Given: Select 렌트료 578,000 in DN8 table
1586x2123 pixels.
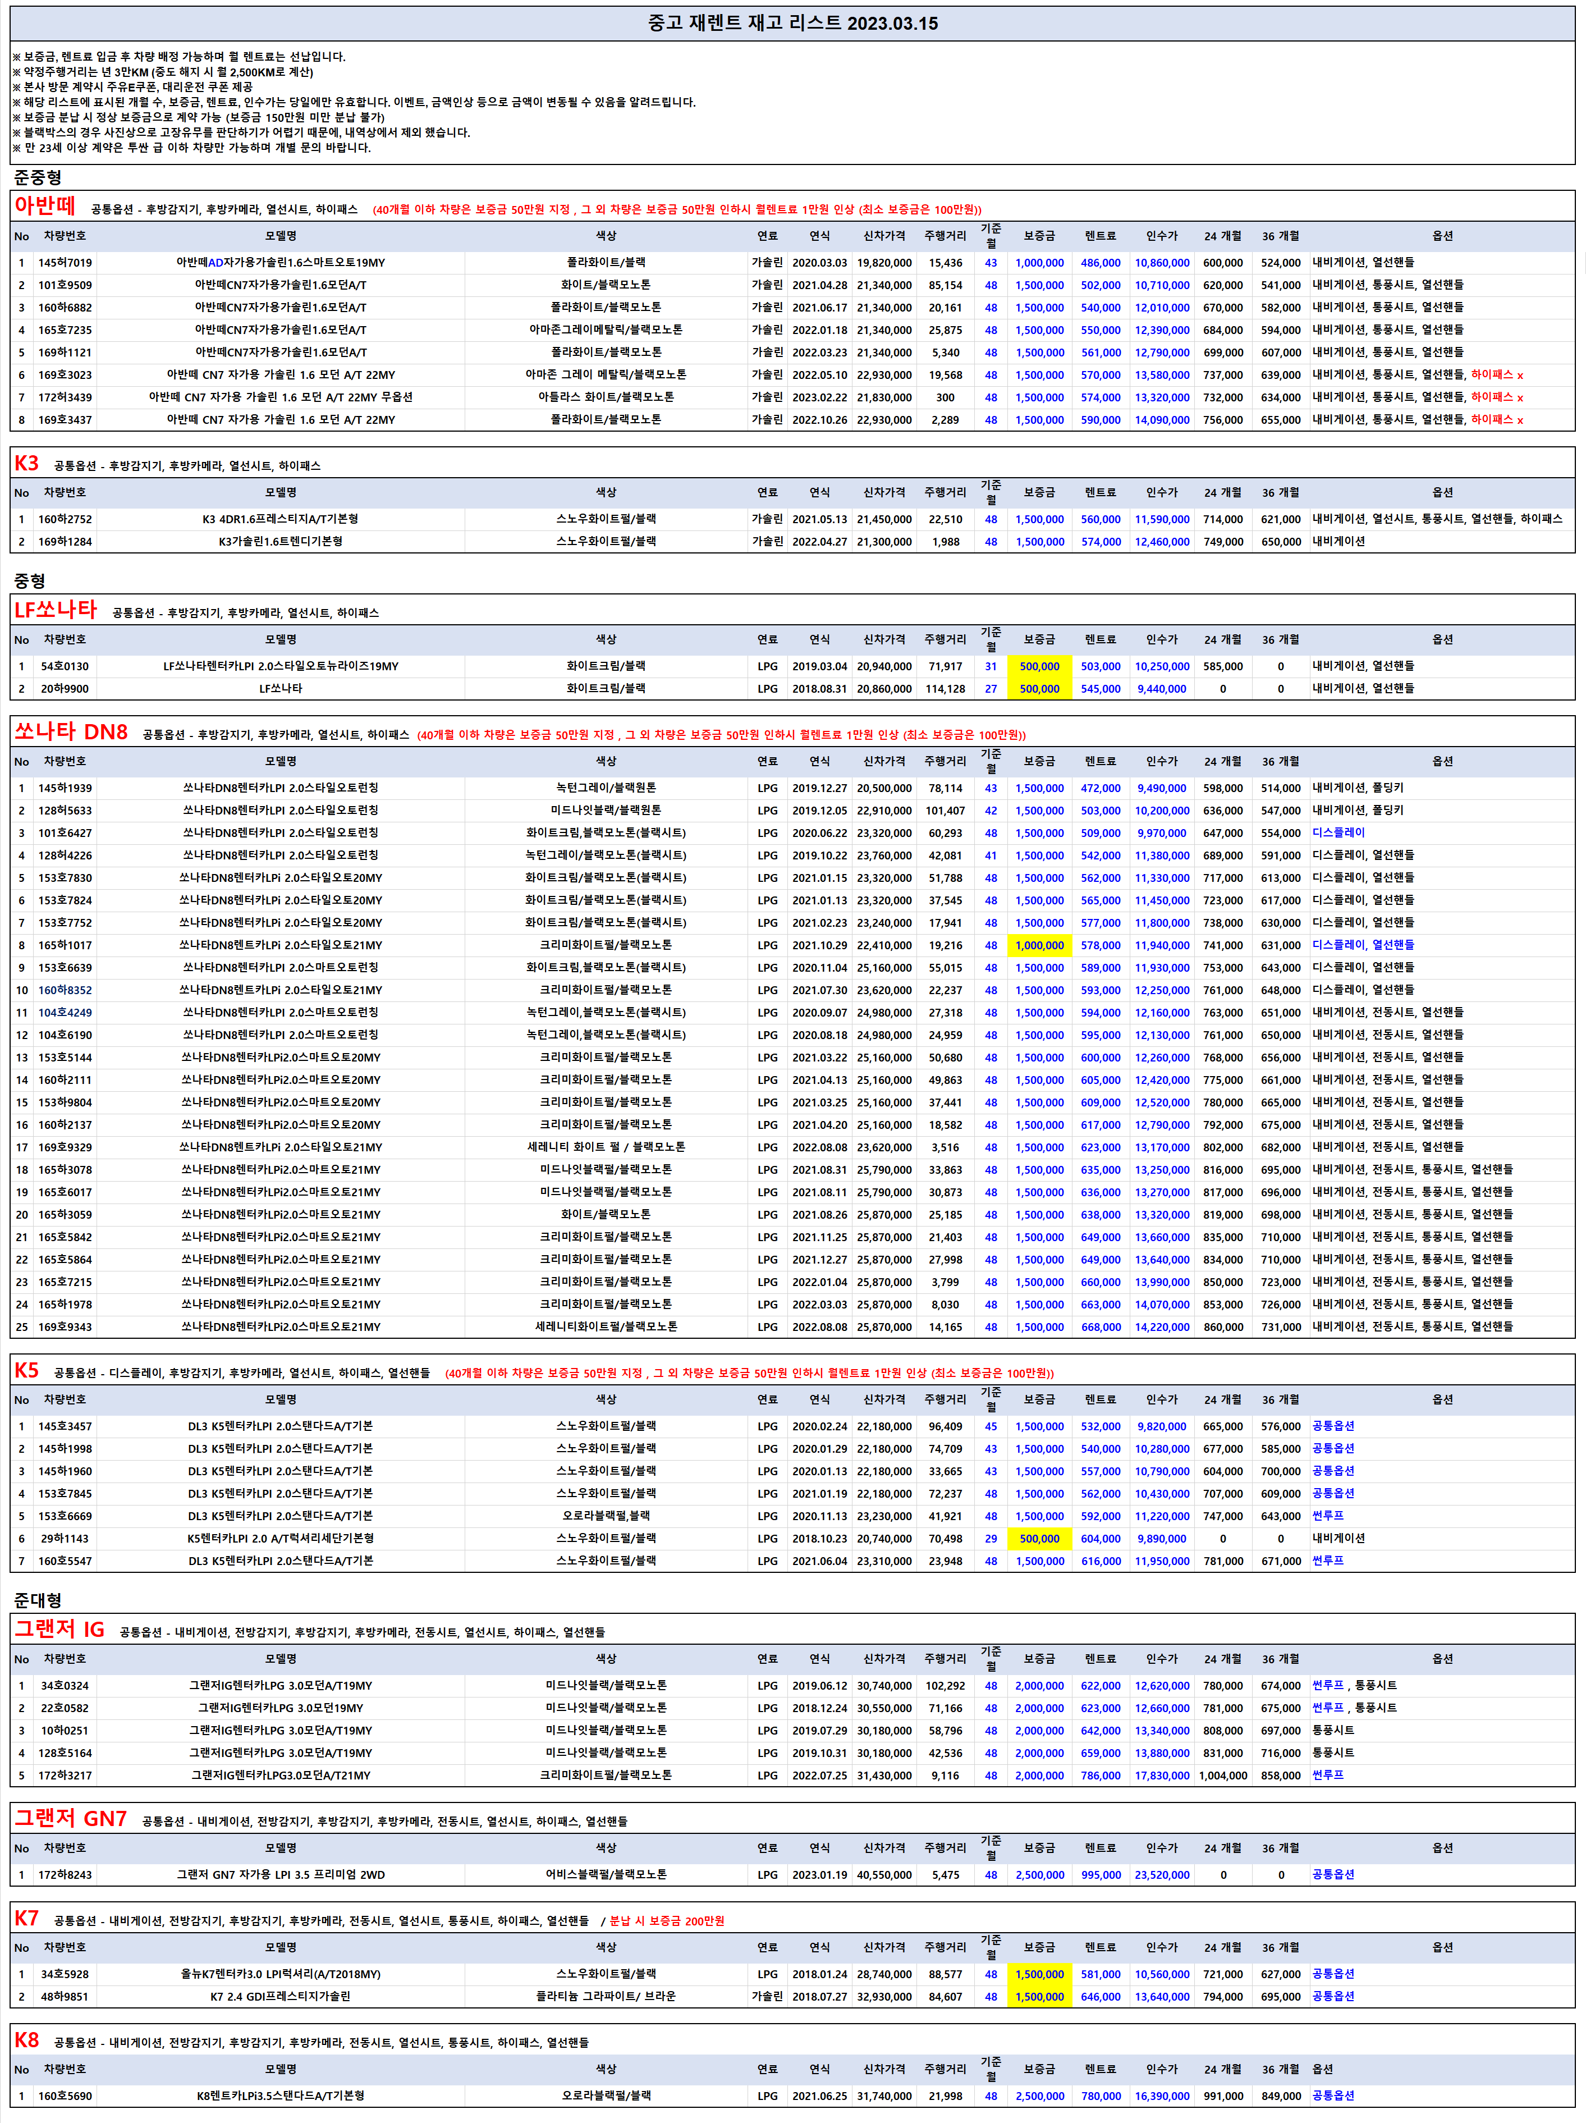Looking at the screenshot, I should pyautogui.click(x=1101, y=945).
